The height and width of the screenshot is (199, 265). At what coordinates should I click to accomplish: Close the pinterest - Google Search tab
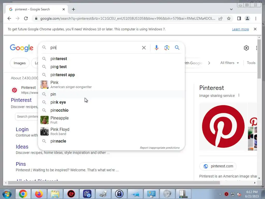[x=64, y=9]
